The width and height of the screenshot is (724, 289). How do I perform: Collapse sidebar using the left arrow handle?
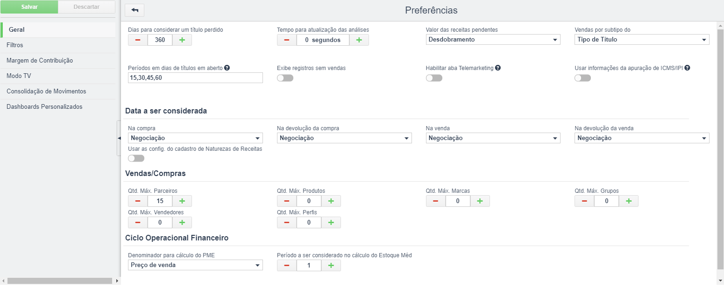(119, 138)
